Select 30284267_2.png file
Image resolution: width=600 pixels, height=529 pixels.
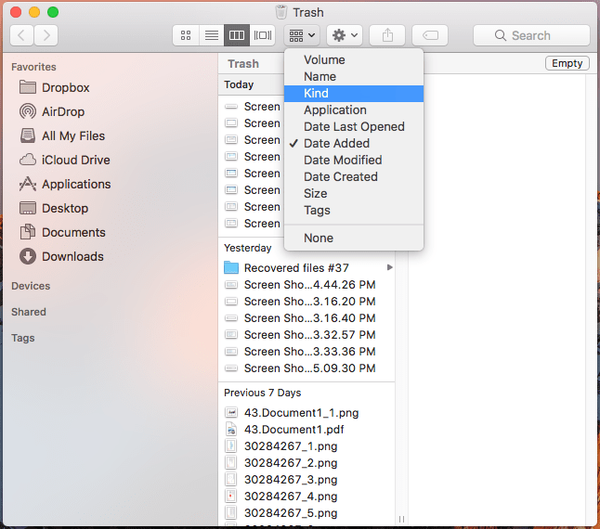point(308,463)
